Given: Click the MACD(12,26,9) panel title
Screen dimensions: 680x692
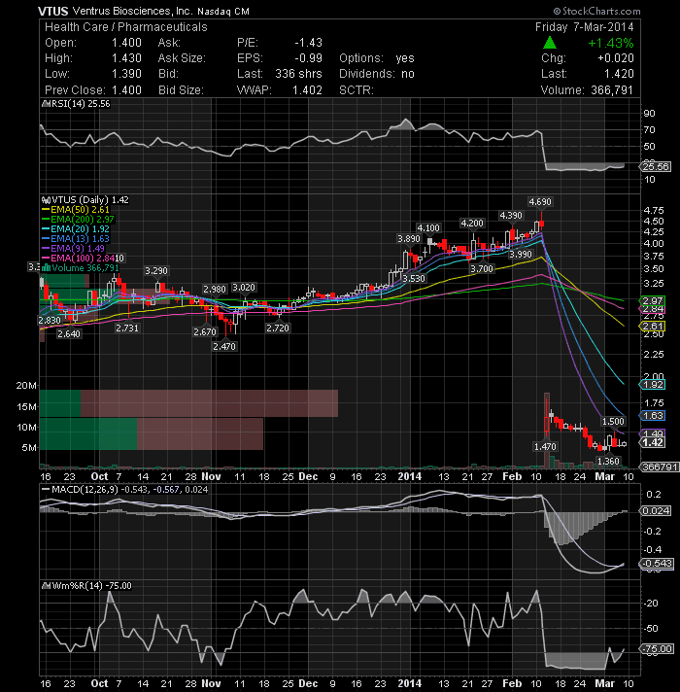Looking at the screenshot, I should [x=85, y=490].
